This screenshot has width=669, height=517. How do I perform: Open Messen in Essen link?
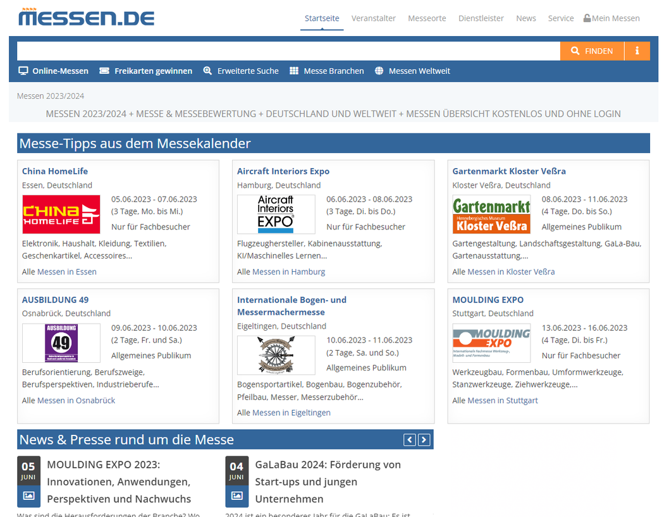[67, 272]
